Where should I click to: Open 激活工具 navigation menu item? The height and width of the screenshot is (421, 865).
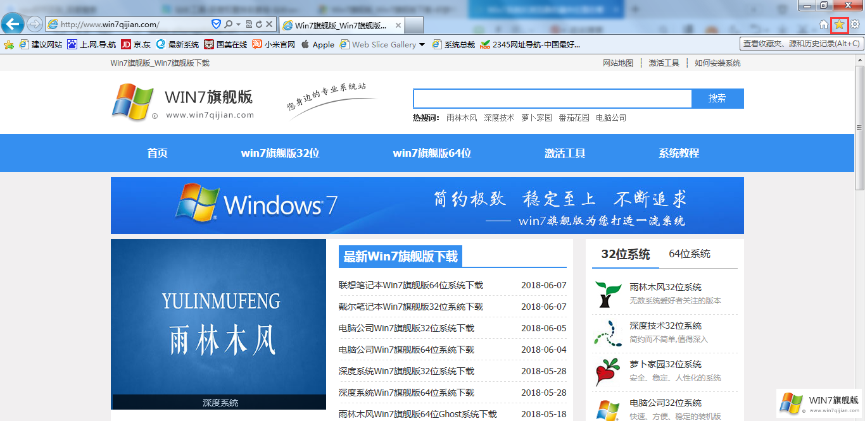(565, 153)
